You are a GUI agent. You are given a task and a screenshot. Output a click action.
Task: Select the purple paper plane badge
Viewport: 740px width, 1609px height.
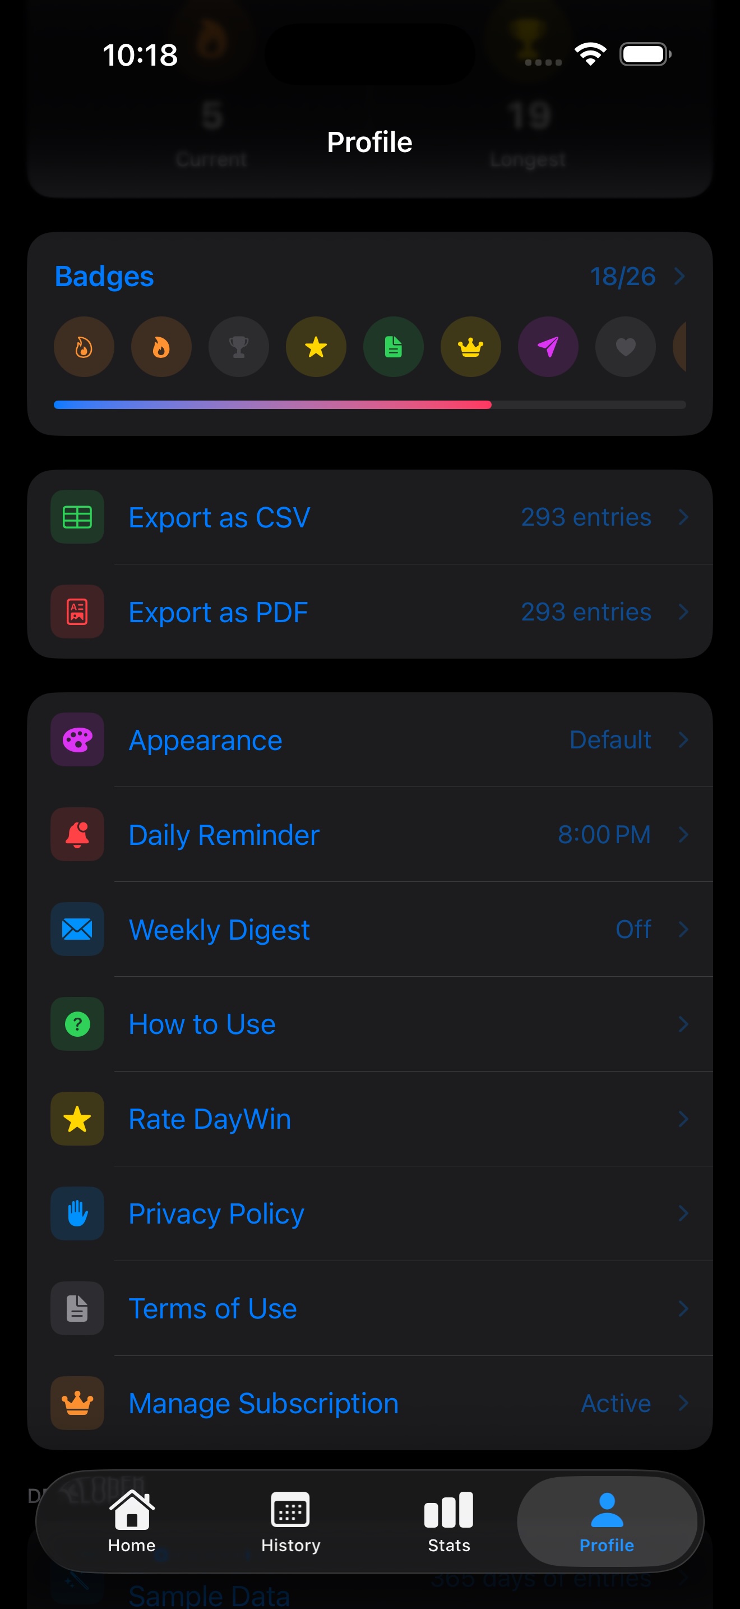click(548, 347)
